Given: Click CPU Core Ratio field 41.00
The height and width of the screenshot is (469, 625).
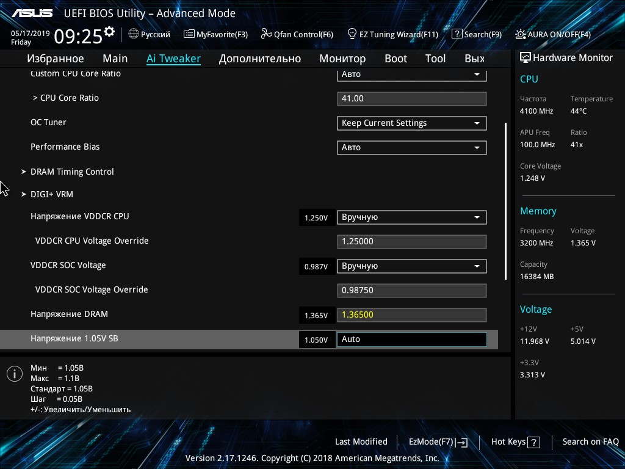Looking at the screenshot, I should pyautogui.click(x=412, y=99).
